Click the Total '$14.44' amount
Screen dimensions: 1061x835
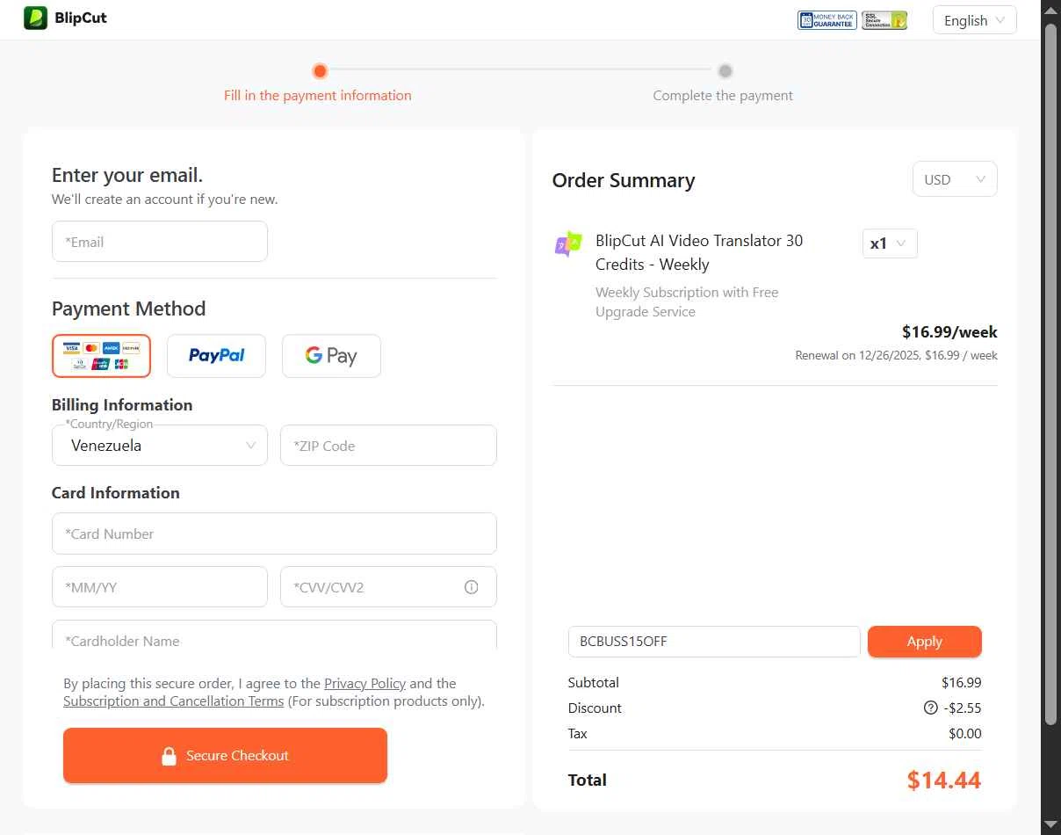(944, 780)
